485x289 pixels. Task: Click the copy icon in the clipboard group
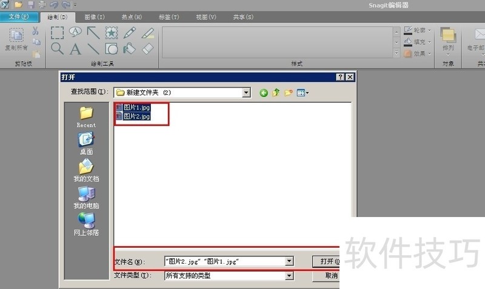click(36, 42)
